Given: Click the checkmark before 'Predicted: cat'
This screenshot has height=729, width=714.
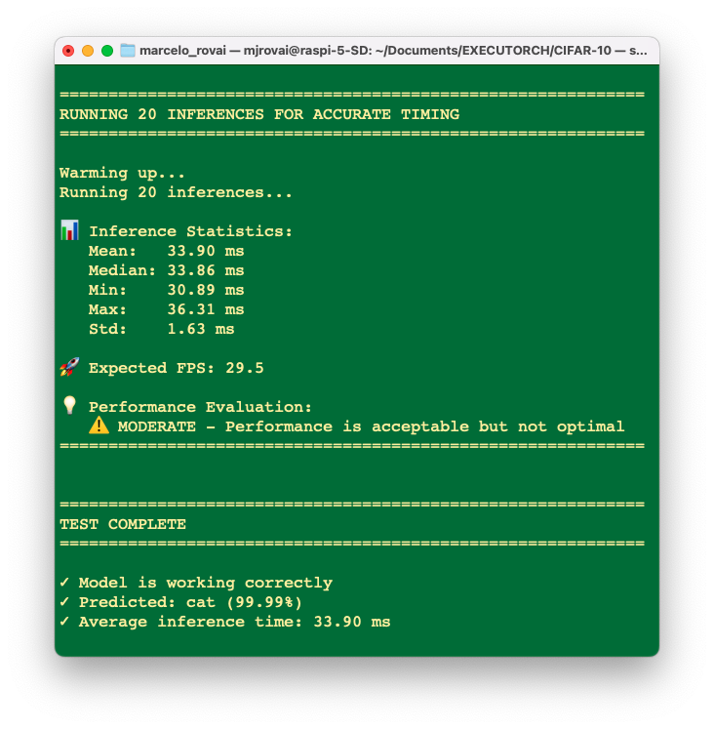Looking at the screenshot, I should (64, 602).
